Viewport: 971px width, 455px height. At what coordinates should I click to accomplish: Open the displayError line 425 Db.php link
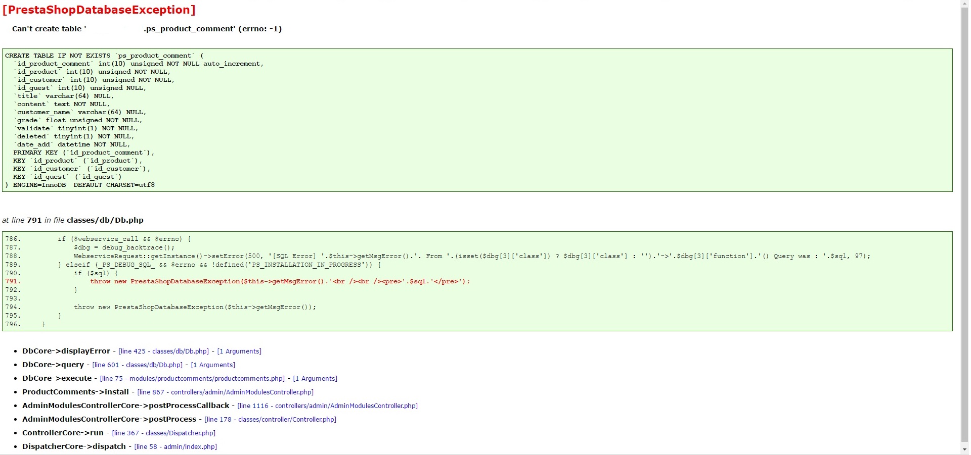tap(164, 351)
